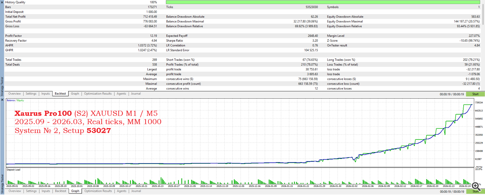
Task: Click the consecutive losses value 9 (-480.50)
Action: coord(473,79)
